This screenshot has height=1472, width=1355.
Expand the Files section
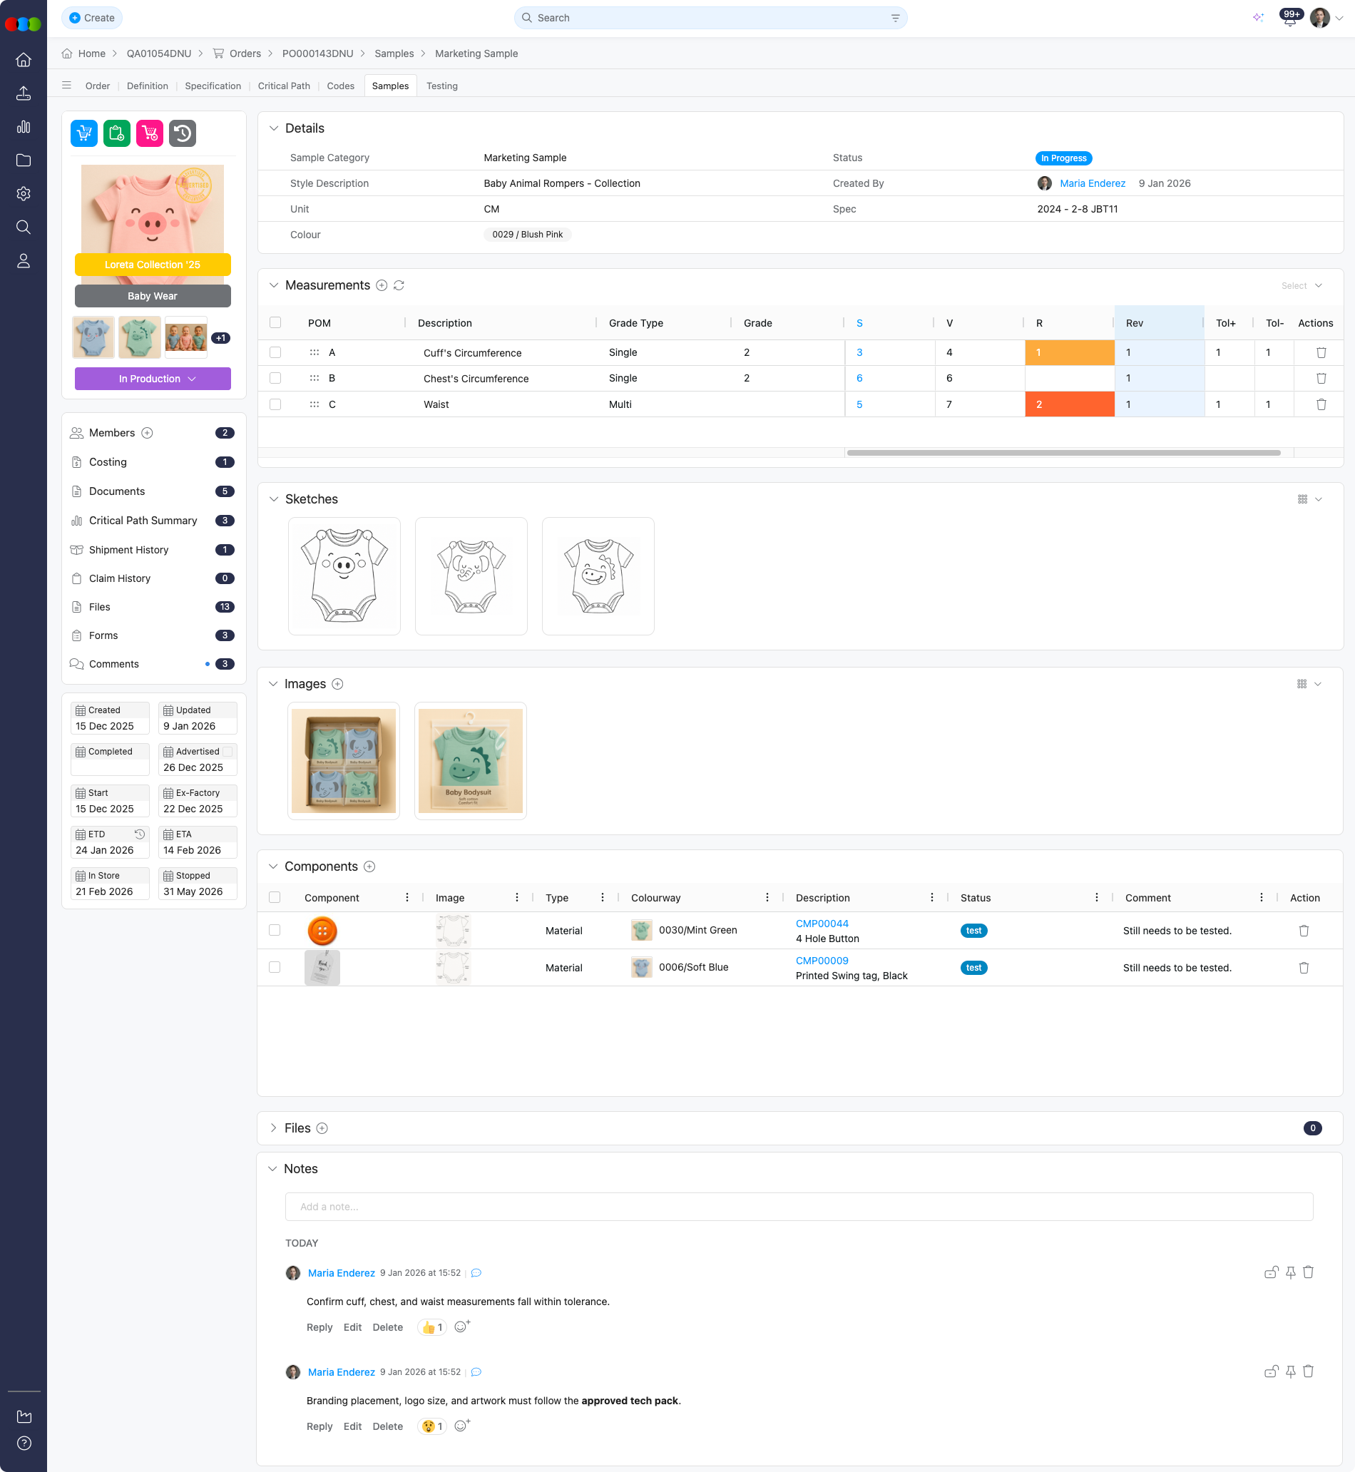(x=273, y=1128)
